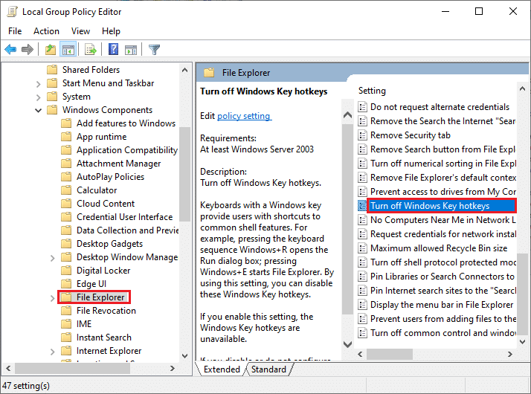
Task: Select App runtime tree item
Action: coord(101,137)
